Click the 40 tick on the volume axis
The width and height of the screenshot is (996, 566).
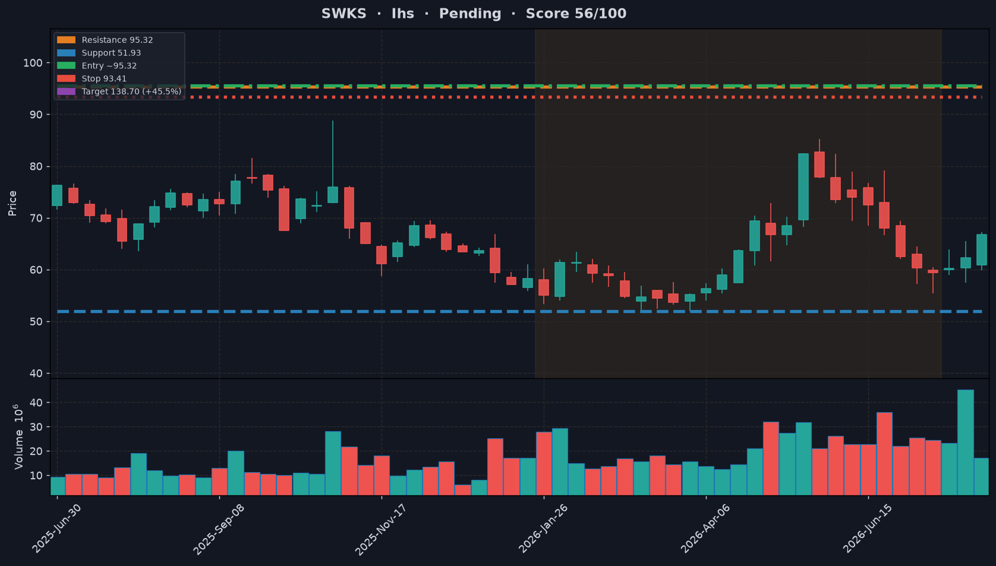[36, 403]
